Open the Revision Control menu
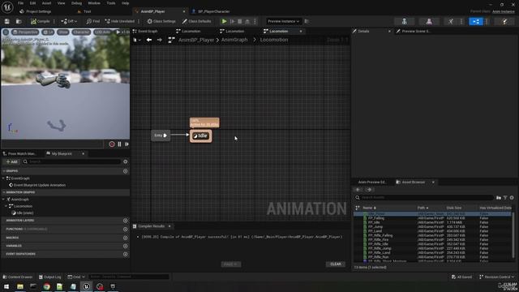 pyautogui.click(x=497, y=277)
